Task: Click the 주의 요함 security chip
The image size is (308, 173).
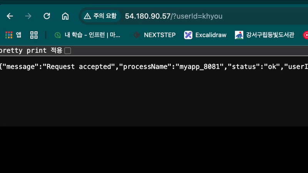Action: coord(100,16)
